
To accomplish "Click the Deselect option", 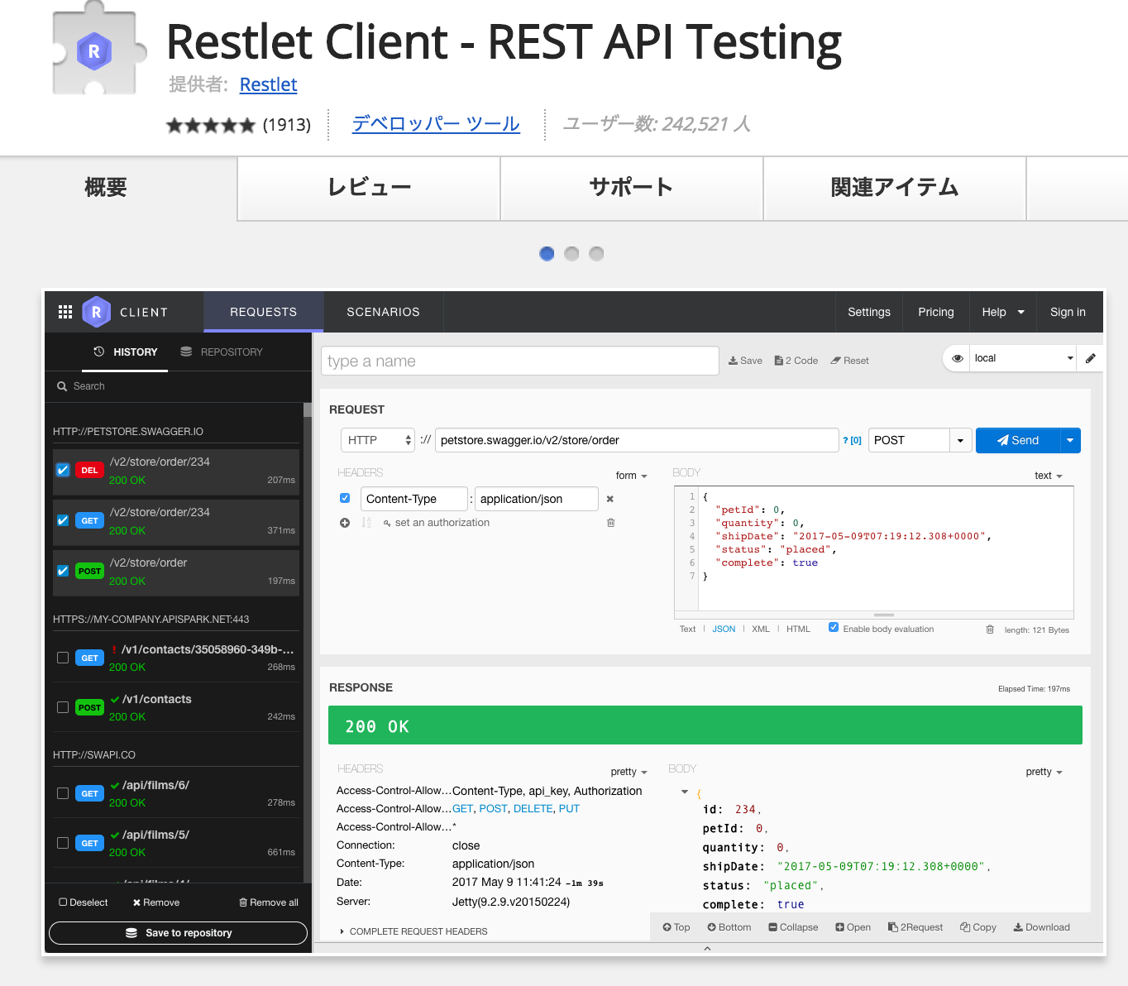I will point(84,902).
